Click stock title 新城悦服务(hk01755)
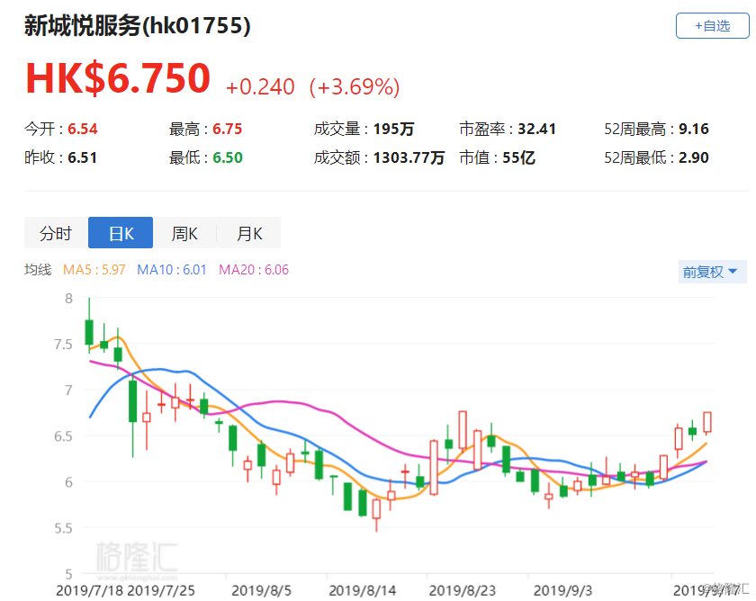Screen dimensions: 756x601 [x=138, y=26]
